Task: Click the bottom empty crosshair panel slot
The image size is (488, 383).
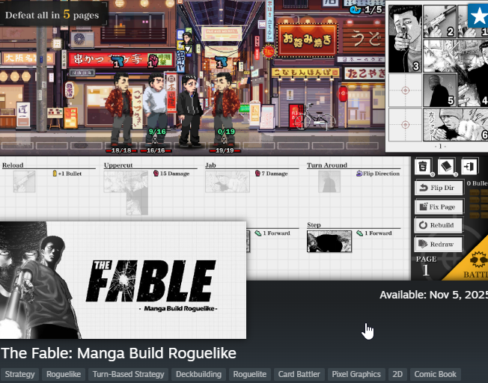Action: 405,124
